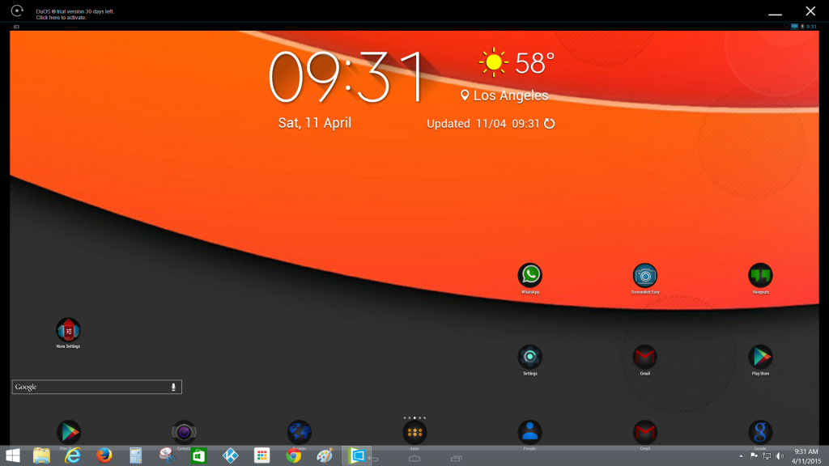
Task: Open the Android Settings app
Action: click(530, 356)
